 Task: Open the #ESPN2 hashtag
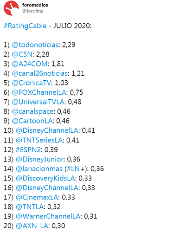(x=28, y=150)
